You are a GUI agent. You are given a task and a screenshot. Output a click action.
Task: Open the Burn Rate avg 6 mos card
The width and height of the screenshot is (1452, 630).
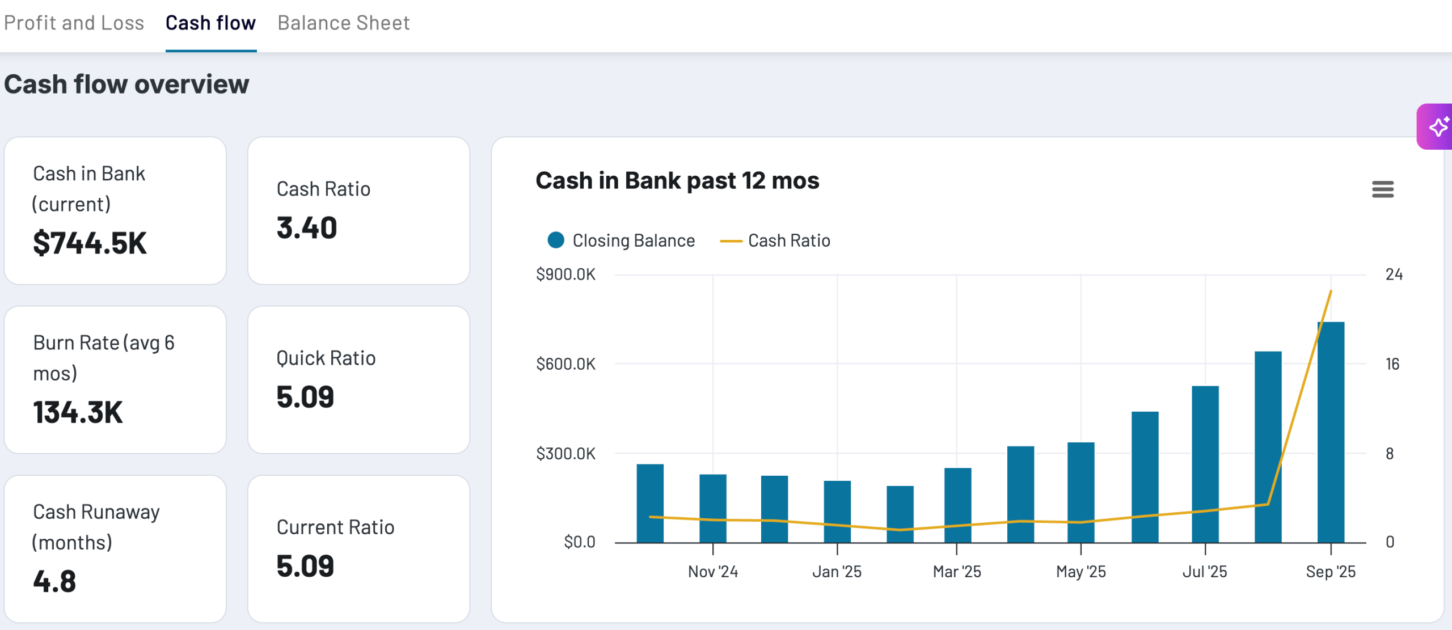click(x=115, y=379)
